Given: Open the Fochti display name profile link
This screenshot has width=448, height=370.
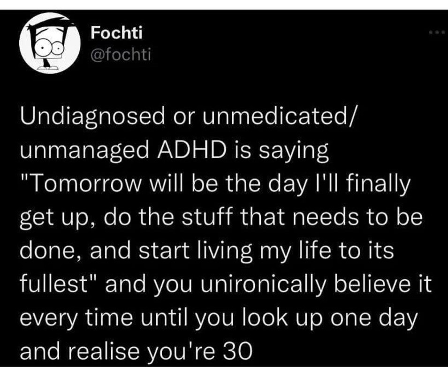Looking at the screenshot, I should click(x=115, y=33).
